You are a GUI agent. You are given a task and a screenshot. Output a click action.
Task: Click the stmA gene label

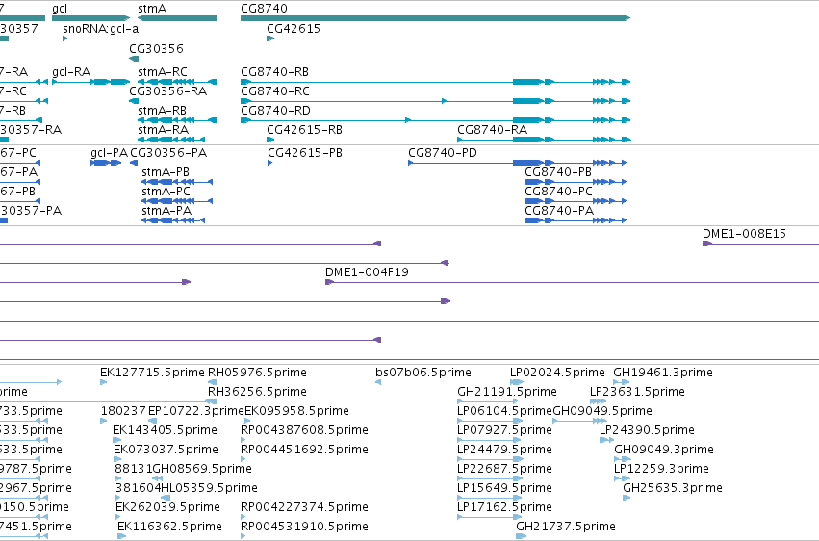(151, 9)
